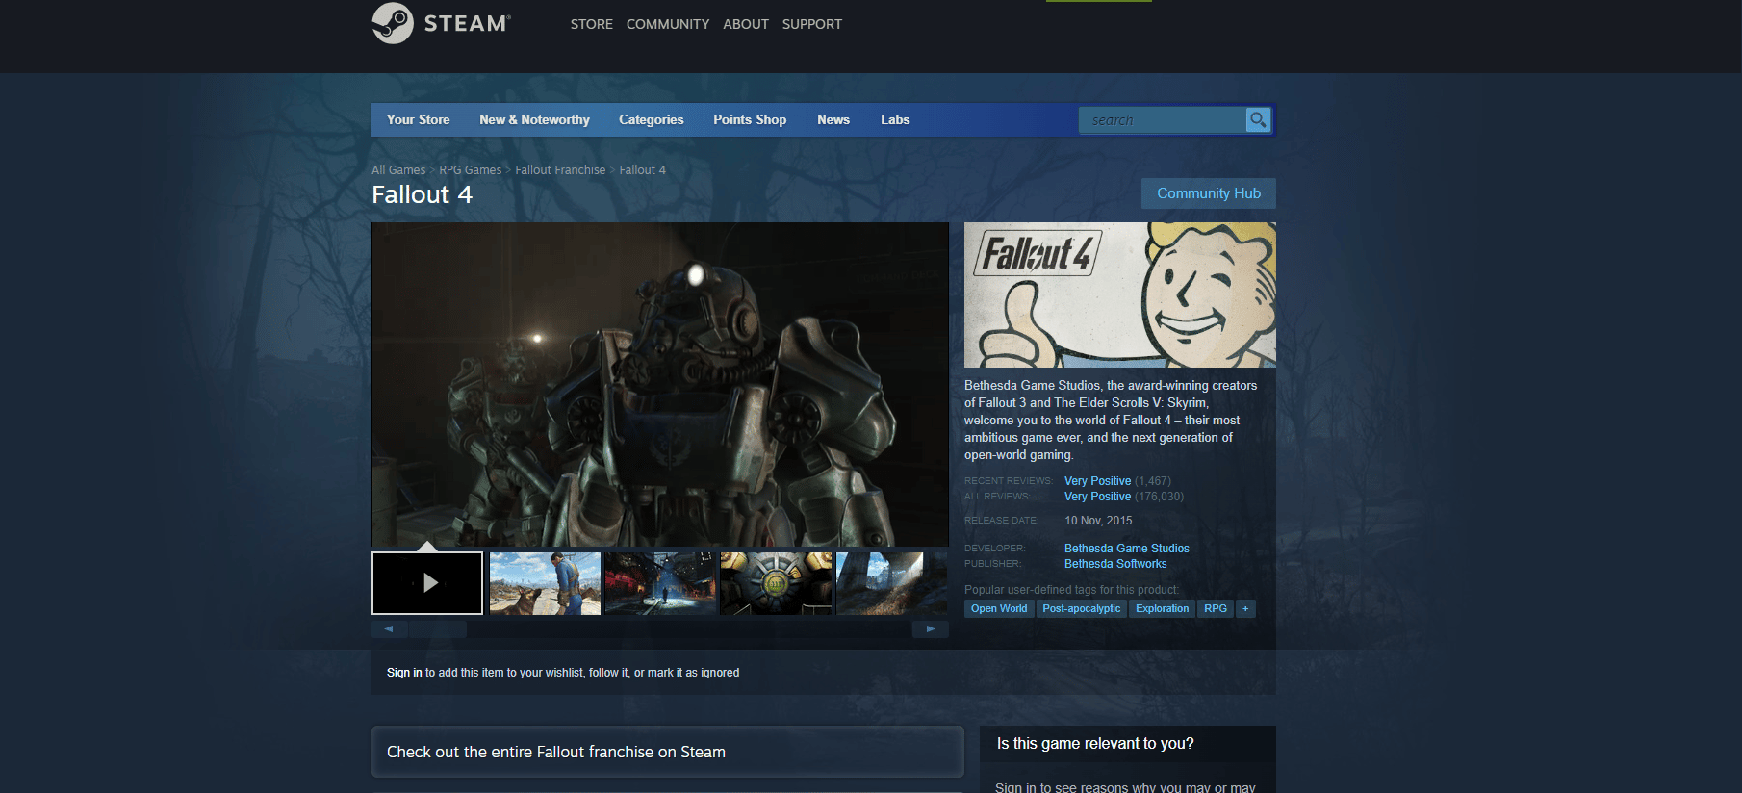Click the Fallout 4 header capsule image

click(x=1120, y=294)
